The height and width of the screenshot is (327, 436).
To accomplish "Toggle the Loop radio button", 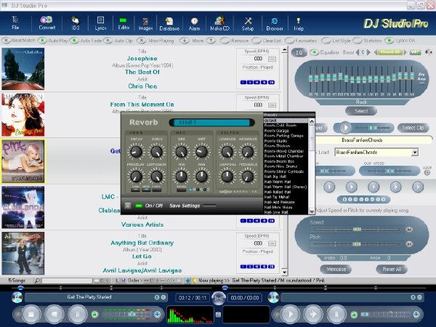I will 427,173.
